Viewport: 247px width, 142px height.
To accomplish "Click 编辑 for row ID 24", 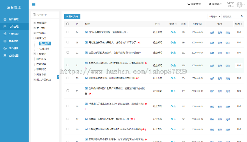I will click(x=212, y=33).
